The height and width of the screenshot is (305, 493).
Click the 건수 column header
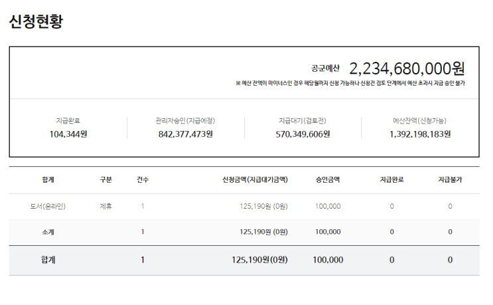pos(143,179)
